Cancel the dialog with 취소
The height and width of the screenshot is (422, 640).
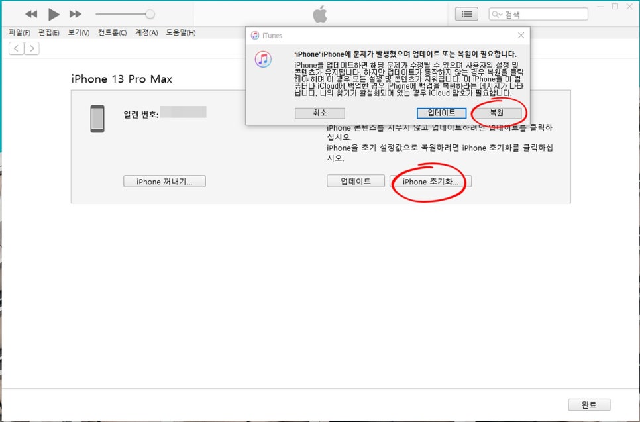(320, 113)
